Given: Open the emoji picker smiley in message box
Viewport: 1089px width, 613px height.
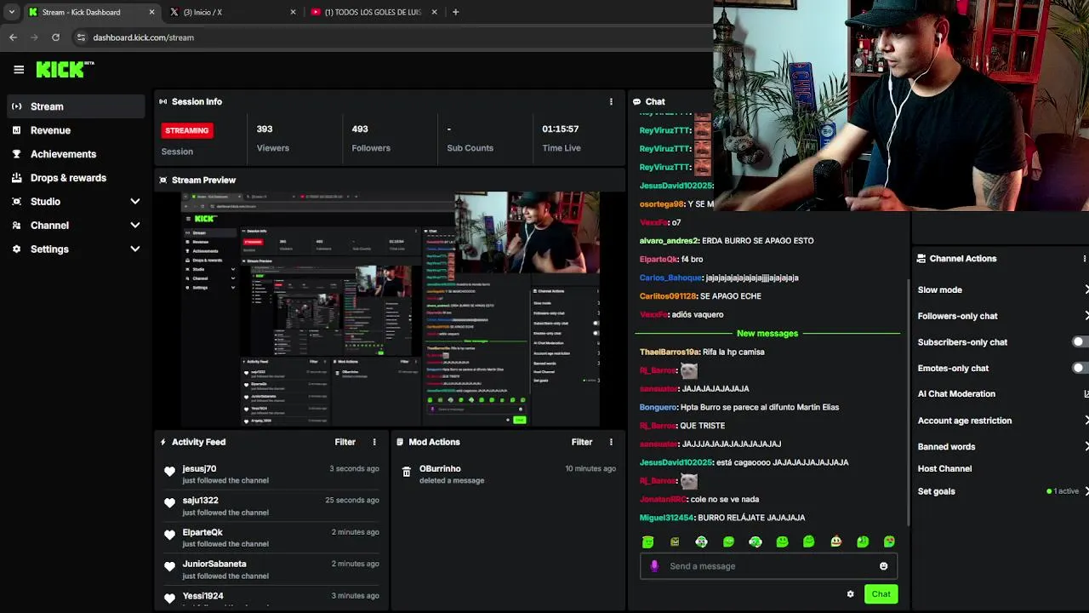Looking at the screenshot, I should (x=883, y=566).
